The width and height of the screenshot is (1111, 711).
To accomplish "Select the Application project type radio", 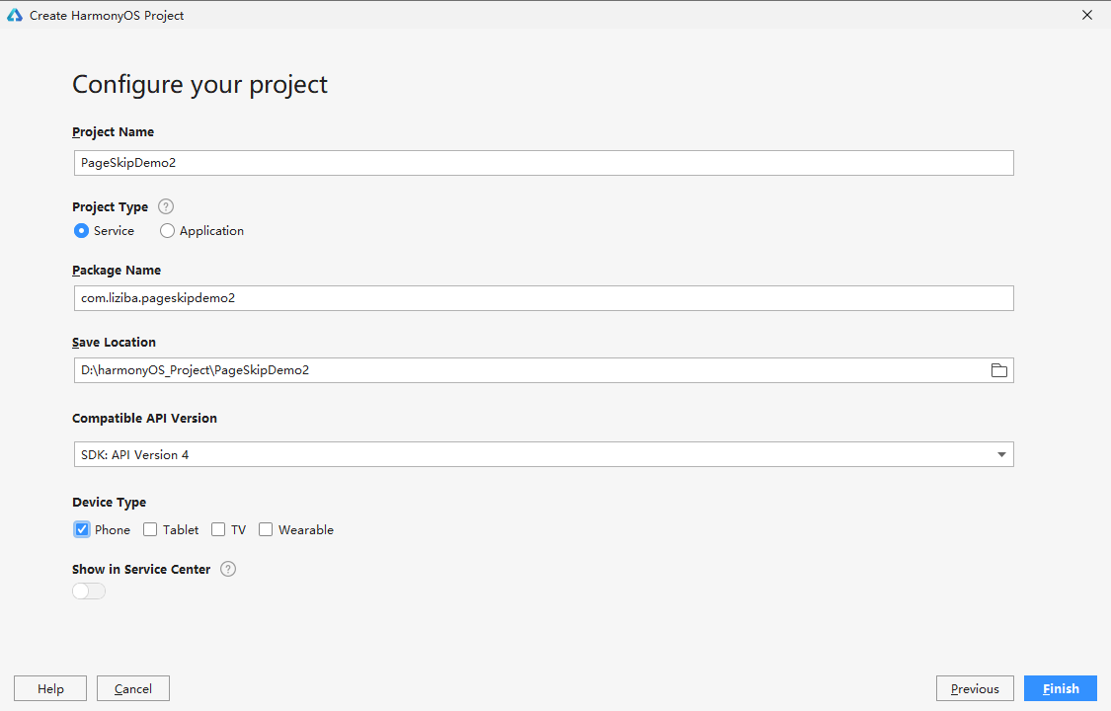I will [x=167, y=230].
